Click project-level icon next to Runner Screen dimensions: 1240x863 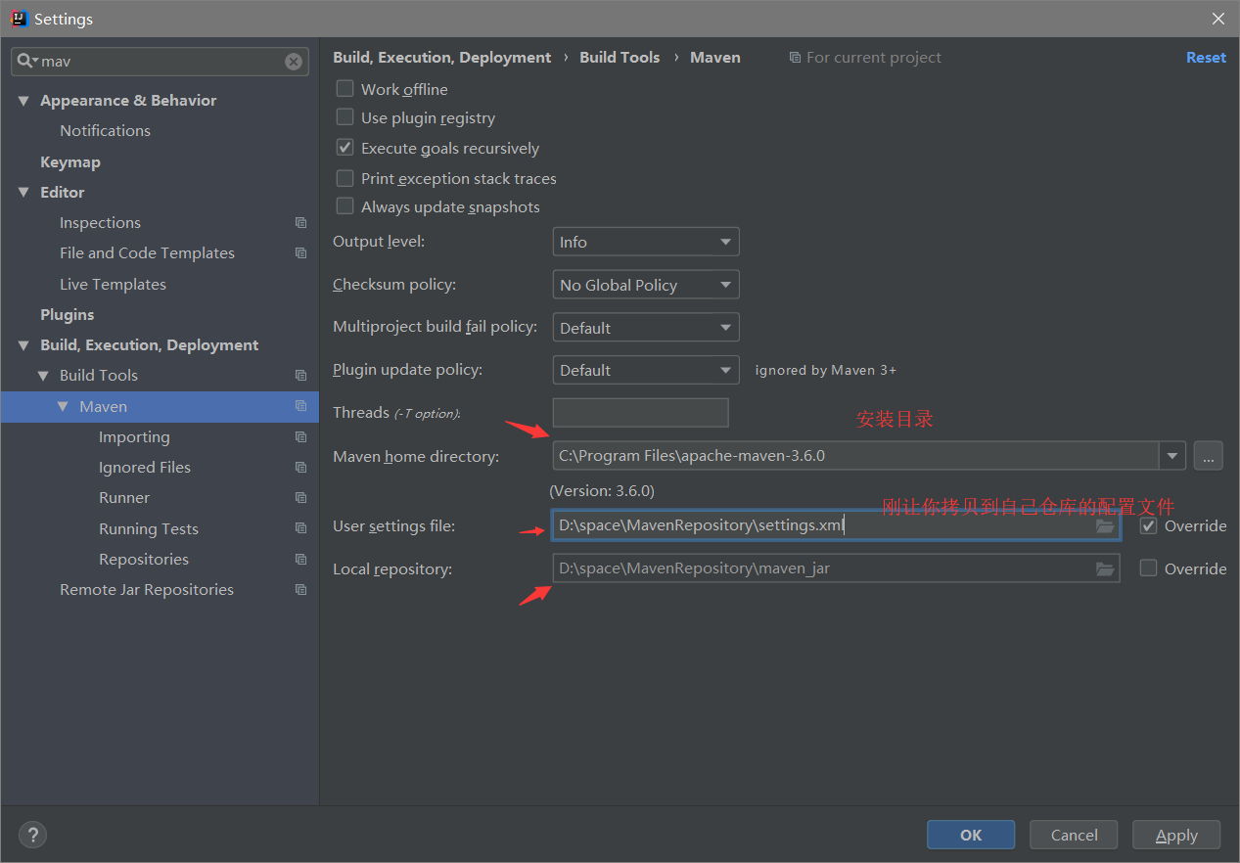tap(300, 498)
